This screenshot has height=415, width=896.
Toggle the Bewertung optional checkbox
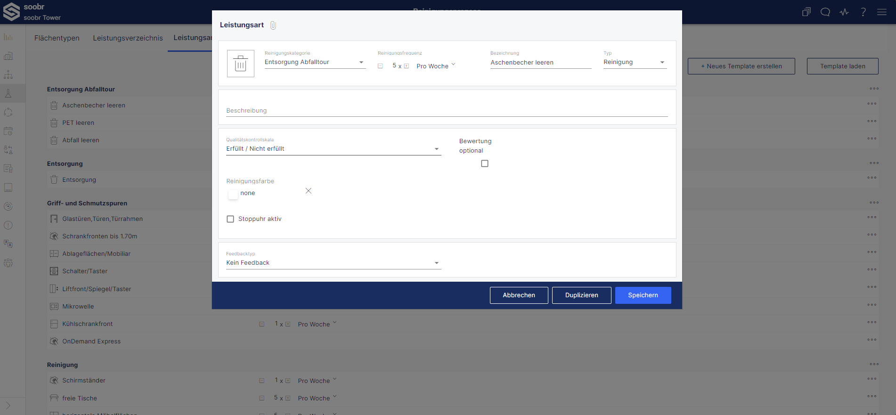(485, 163)
